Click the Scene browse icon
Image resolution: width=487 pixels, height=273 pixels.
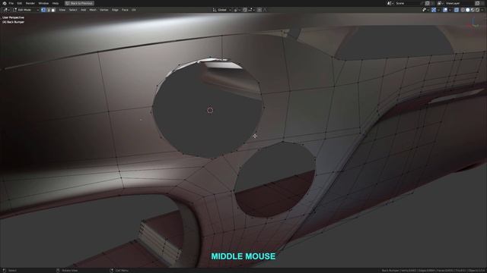point(390,3)
